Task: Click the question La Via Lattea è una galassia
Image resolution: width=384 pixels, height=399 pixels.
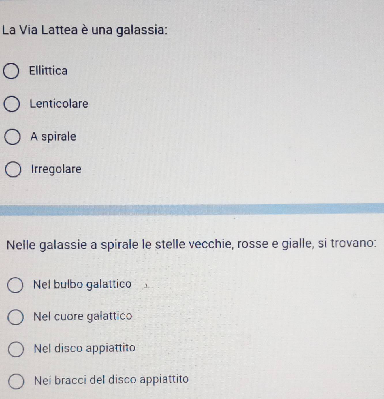Action: (x=85, y=30)
